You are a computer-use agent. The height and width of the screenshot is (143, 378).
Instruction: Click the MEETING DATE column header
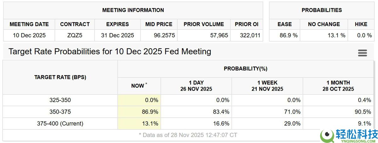click(x=29, y=24)
